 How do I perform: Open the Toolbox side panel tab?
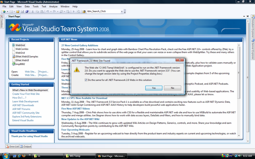coord(2,22)
